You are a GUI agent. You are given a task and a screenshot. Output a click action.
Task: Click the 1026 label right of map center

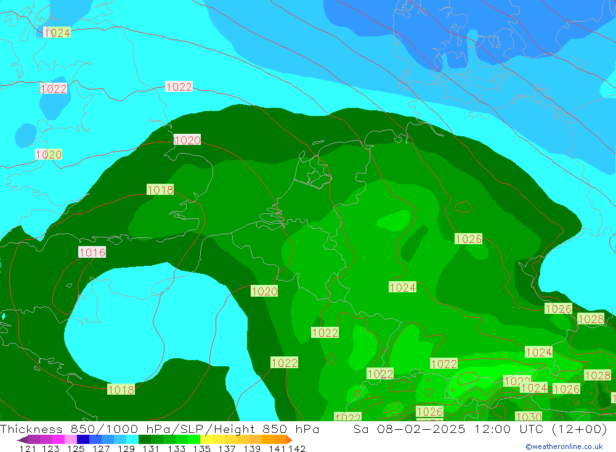(x=468, y=239)
